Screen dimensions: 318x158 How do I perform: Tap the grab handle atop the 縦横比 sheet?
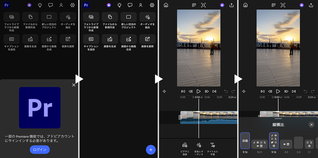point(278,119)
